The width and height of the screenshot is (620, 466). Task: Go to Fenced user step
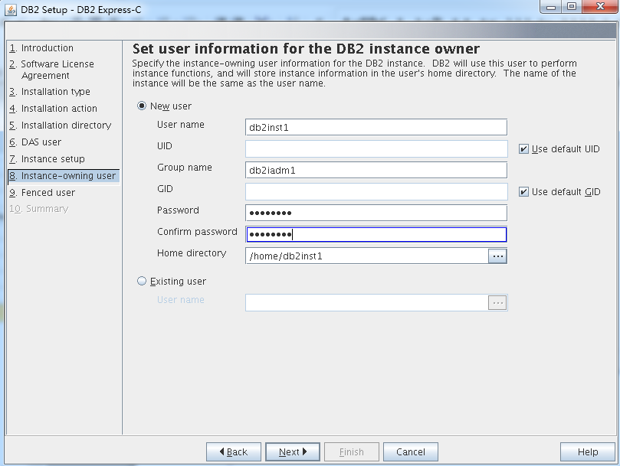click(x=42, y=193)
